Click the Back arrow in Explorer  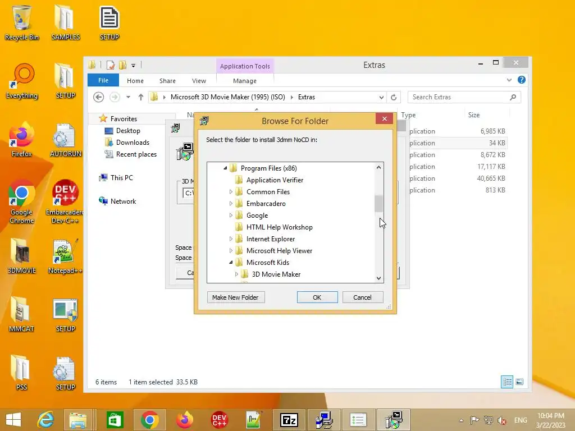(98, 97)
